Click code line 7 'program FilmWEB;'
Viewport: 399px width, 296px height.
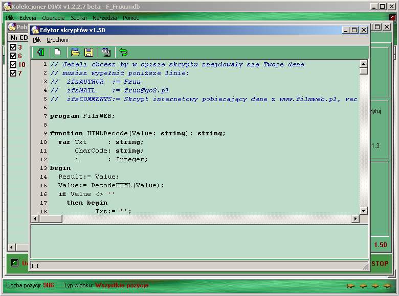click(x=83, y=116)
